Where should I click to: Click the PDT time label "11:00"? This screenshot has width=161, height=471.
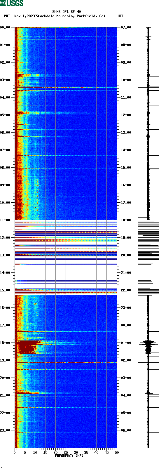click(5, 220)
